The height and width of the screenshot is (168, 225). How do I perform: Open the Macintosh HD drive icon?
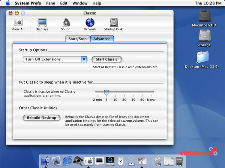[204, 18]
